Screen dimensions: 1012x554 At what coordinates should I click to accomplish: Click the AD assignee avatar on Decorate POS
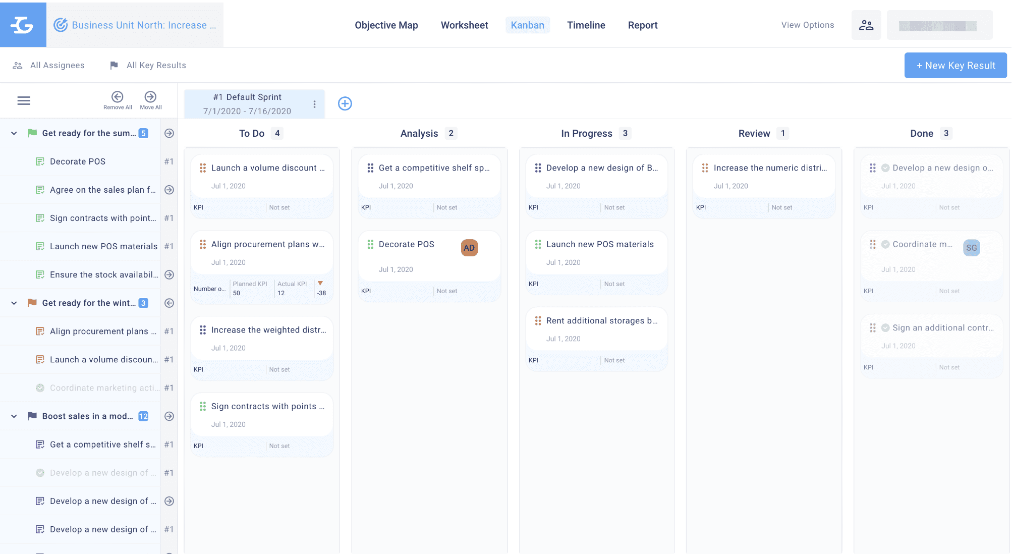pyautogui.click(x=469, y=248)
